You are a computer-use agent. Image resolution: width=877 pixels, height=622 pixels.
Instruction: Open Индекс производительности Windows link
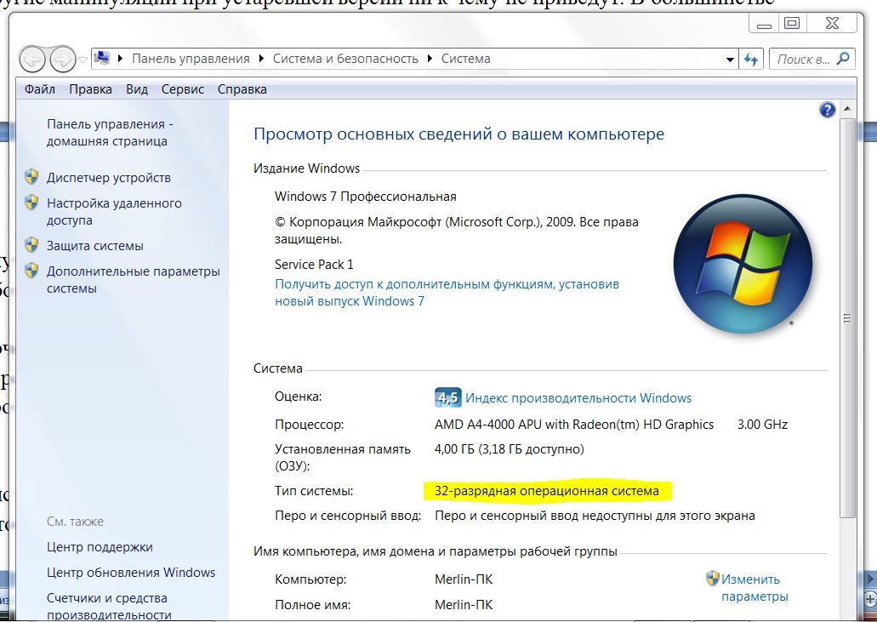578,398
